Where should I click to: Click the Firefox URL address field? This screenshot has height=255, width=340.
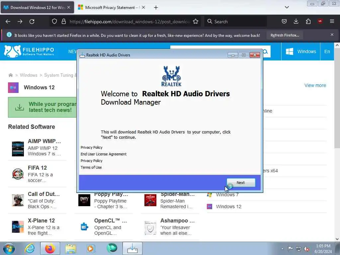129,22
